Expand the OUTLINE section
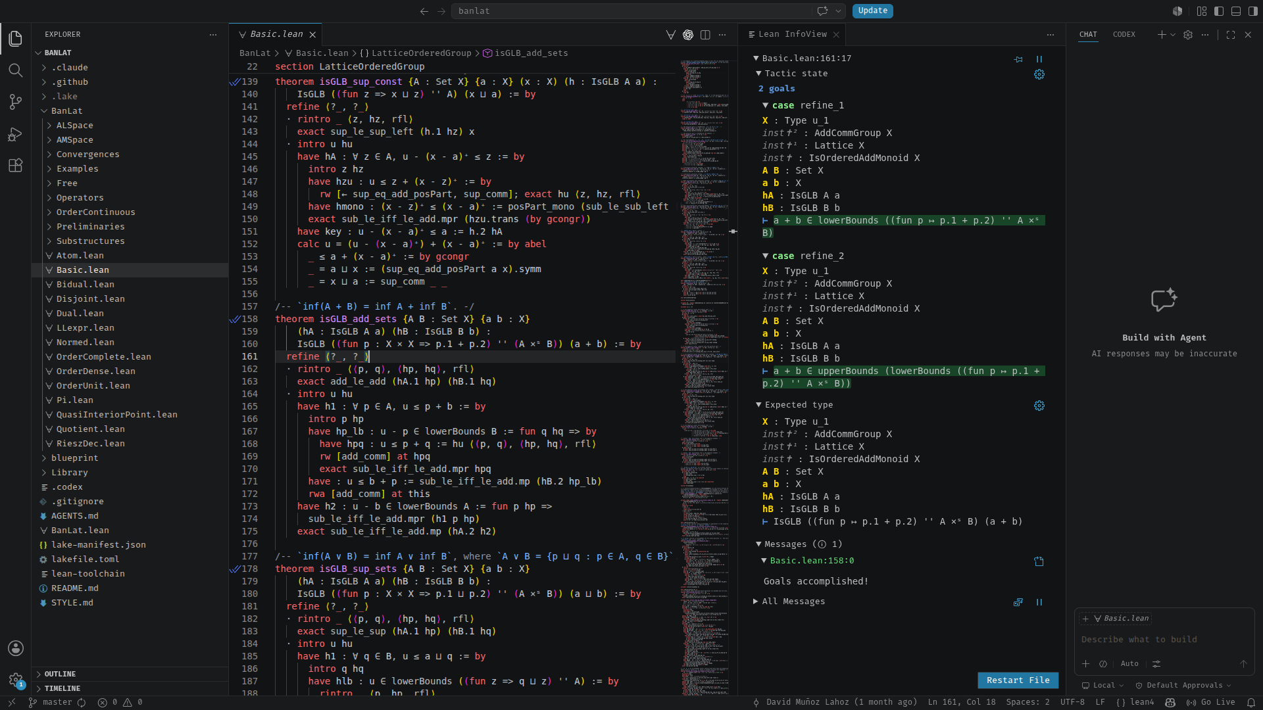Image resolution: width=1263 pixels, height=710 pixels. tap(130, 674)
